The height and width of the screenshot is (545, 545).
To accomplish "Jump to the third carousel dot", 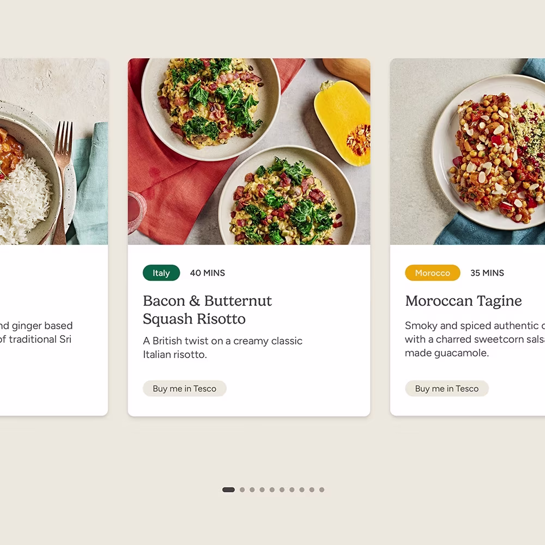I will [252, 490].
